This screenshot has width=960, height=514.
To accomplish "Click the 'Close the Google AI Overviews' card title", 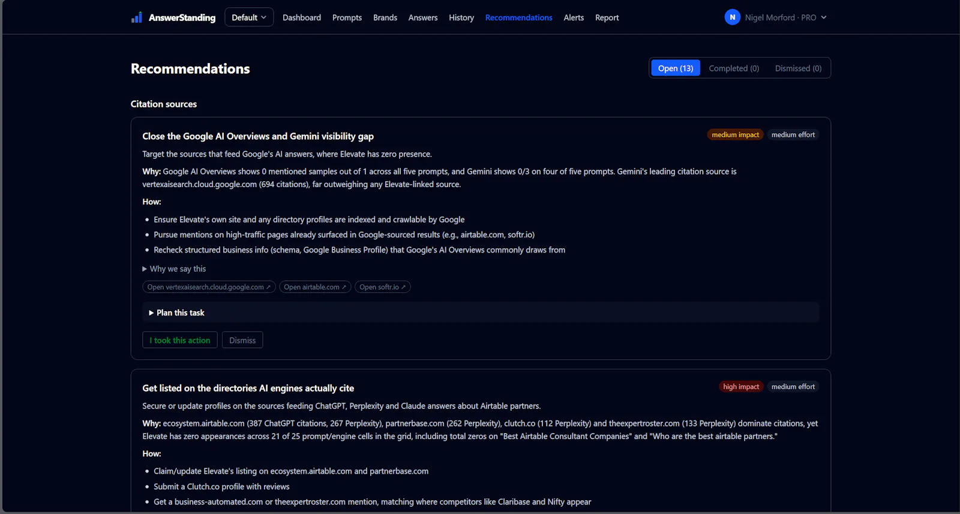I will click(x=258, y=136).
